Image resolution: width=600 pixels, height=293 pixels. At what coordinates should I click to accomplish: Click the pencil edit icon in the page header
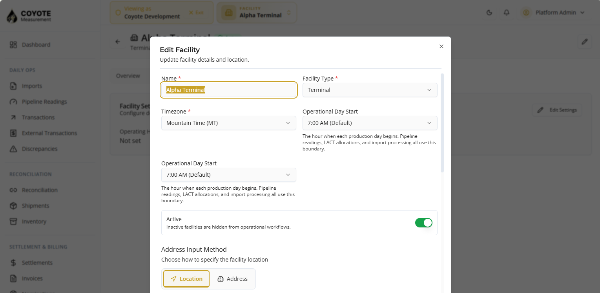pos(585,41)
